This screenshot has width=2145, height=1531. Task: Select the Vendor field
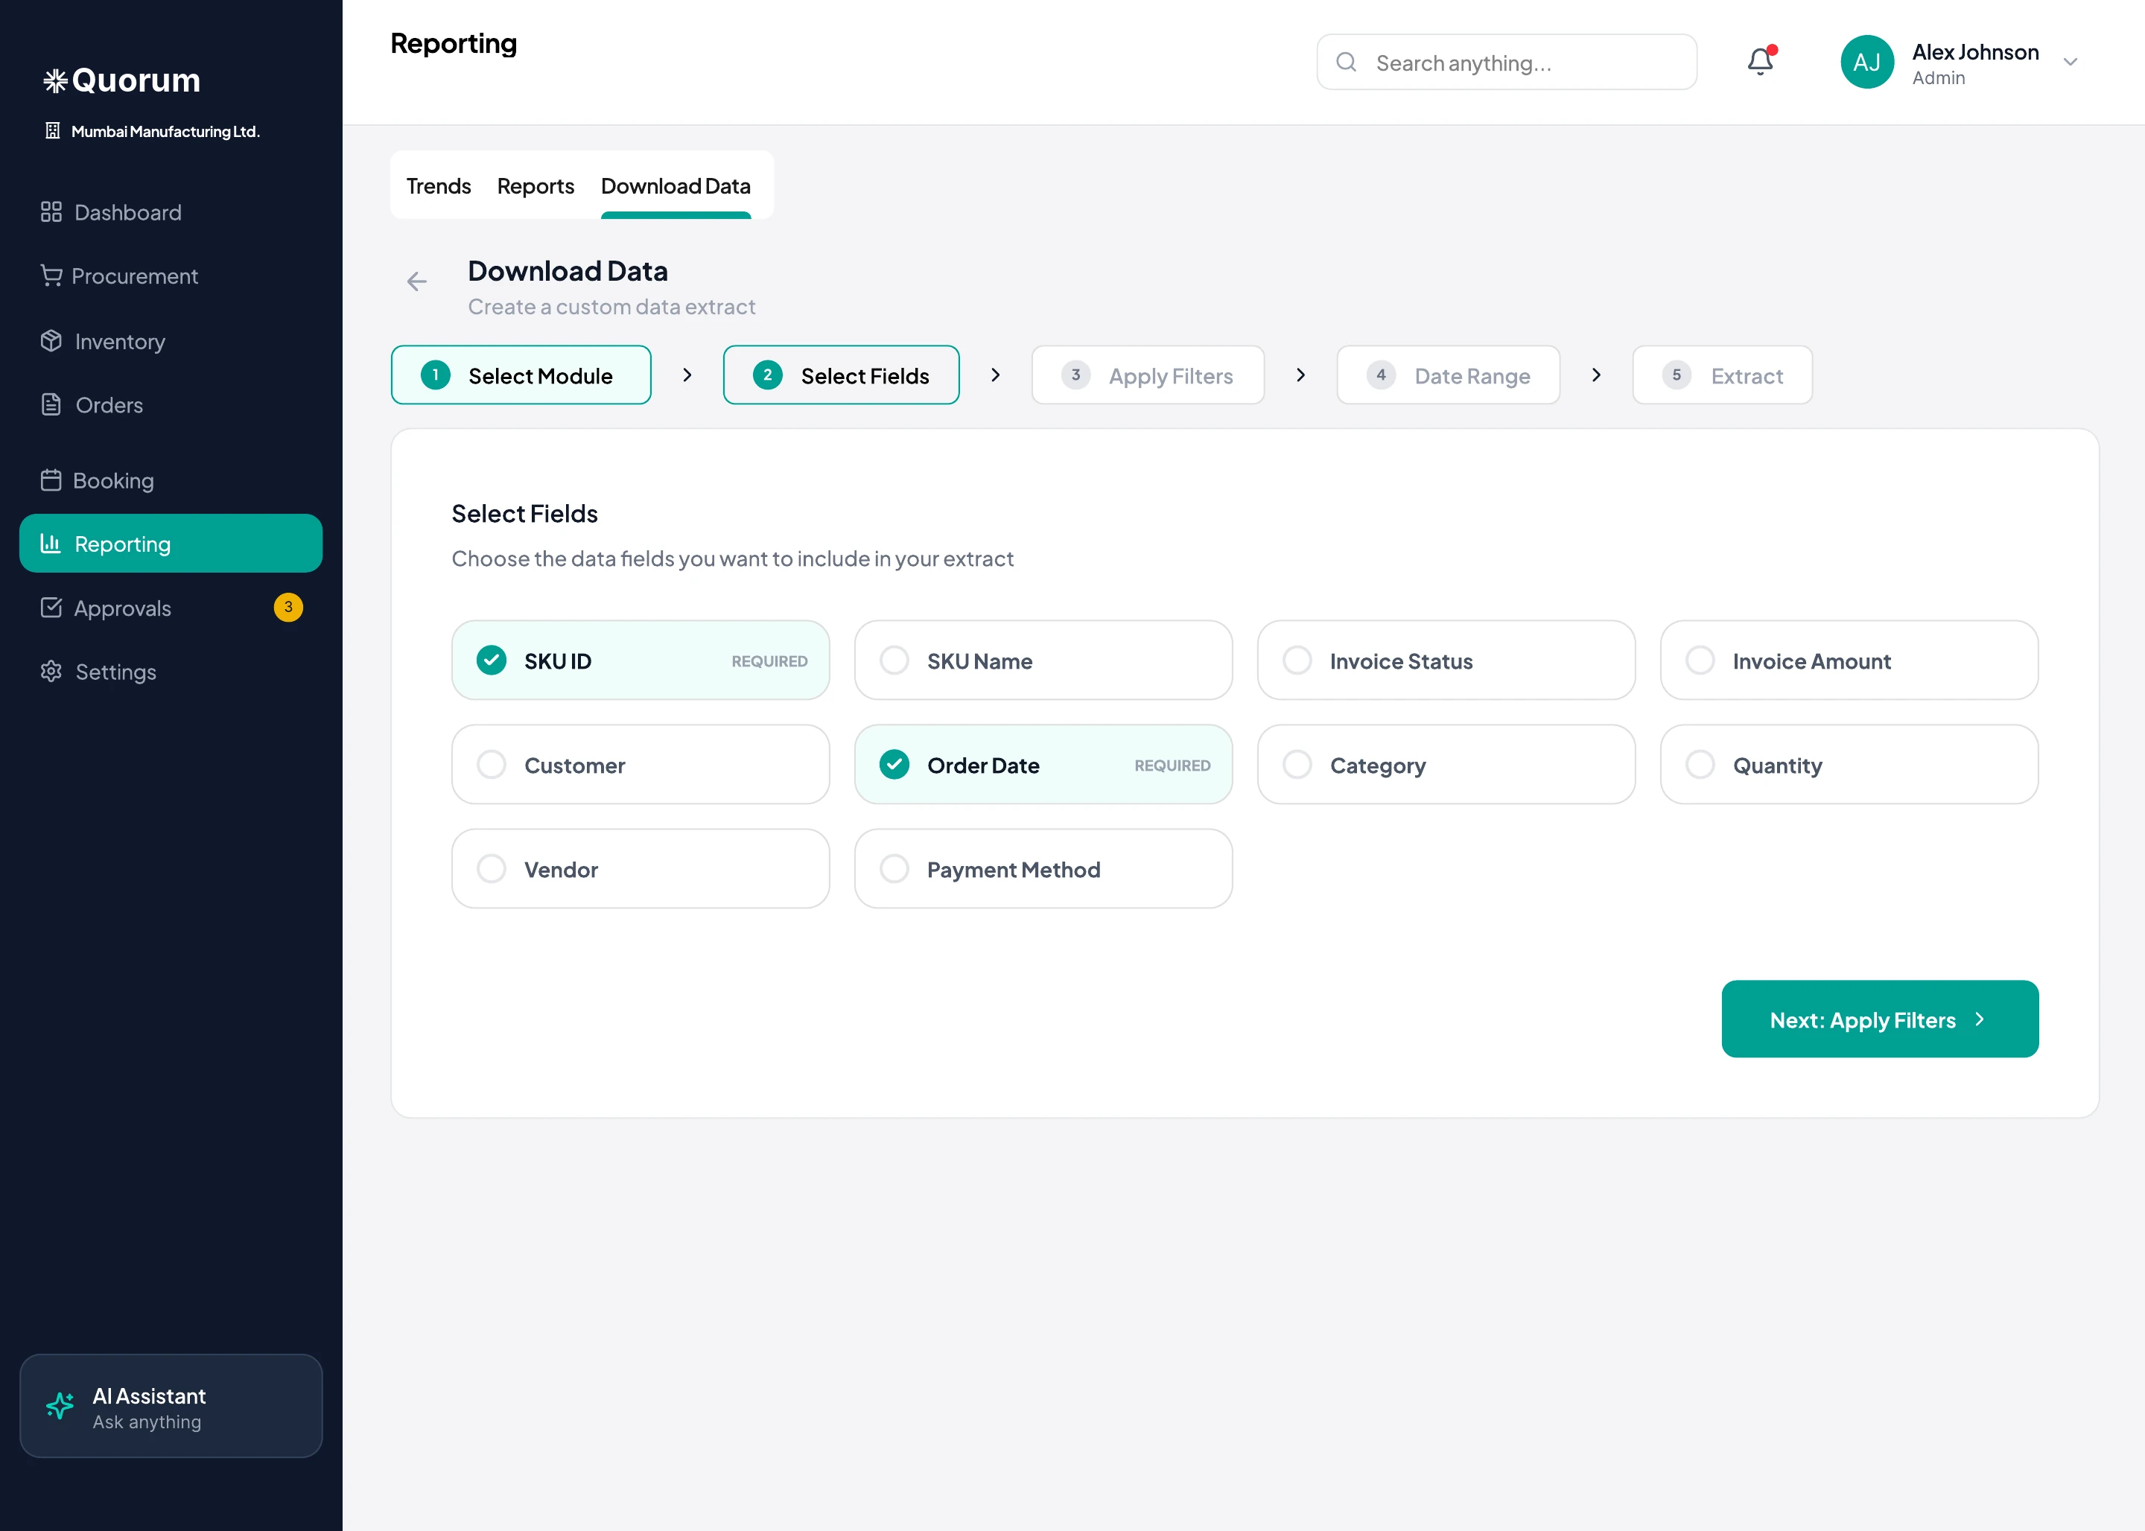[641, 868]
